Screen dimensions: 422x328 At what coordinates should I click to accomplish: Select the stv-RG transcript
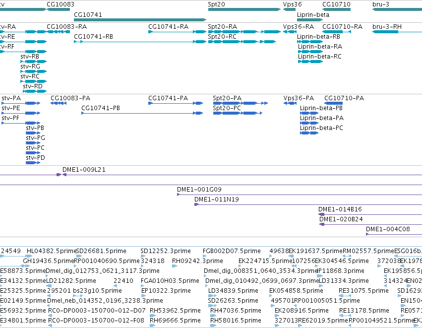pyautogui.click(x=34, y=71)
